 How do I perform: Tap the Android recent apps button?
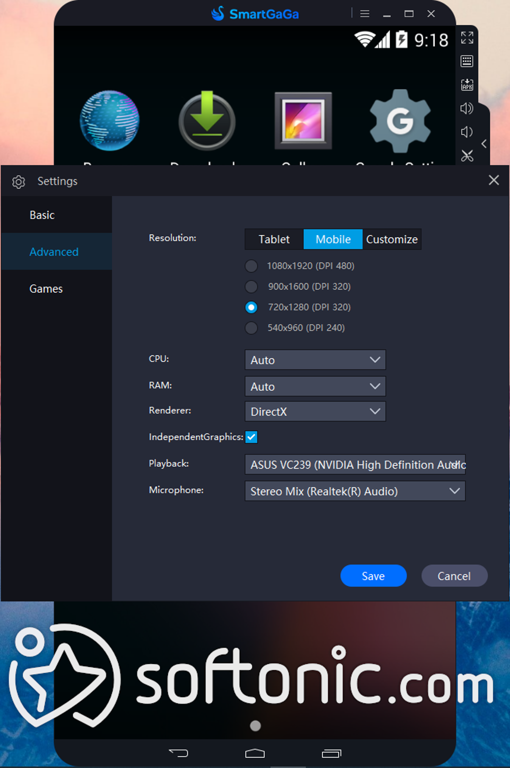(x=331, y=753)
